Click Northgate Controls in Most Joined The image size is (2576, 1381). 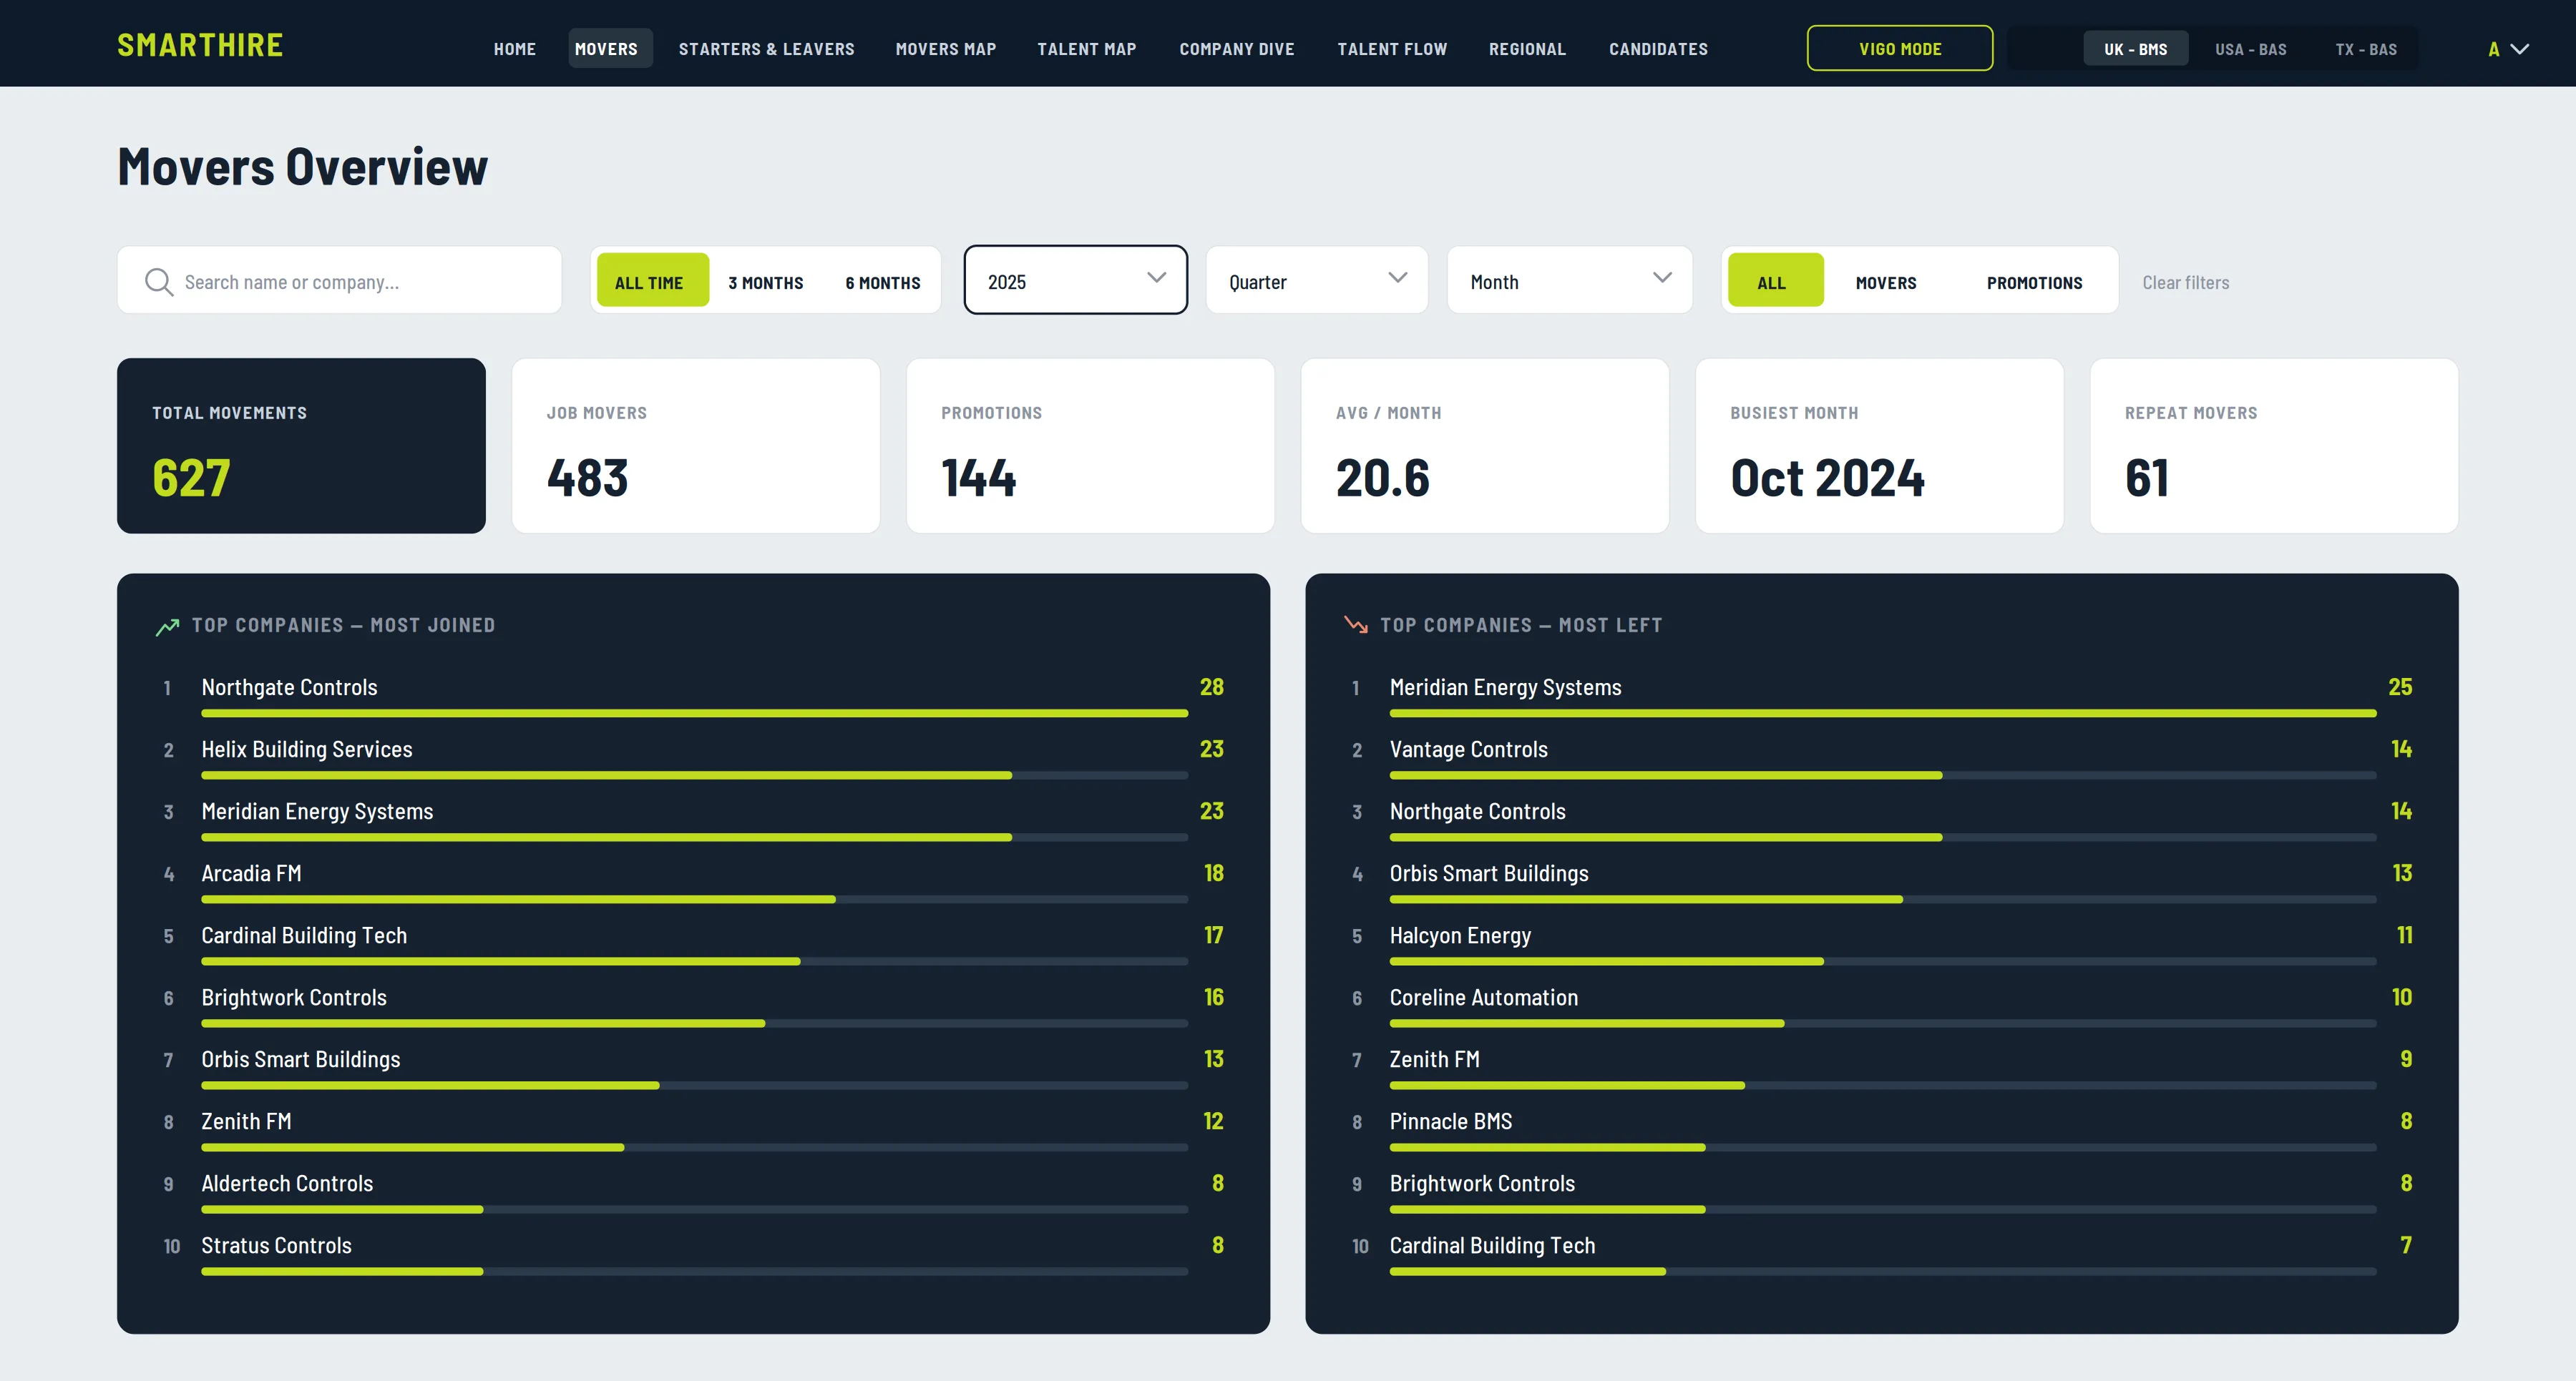click(x=290, y=687)
